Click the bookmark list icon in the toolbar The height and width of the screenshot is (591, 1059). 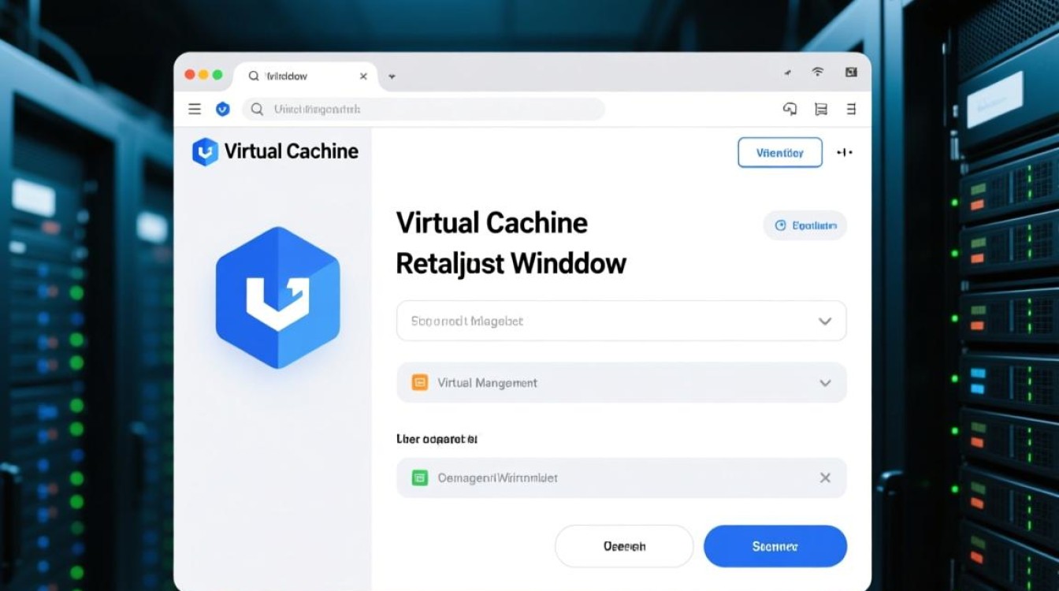click(x=821, y=110)
